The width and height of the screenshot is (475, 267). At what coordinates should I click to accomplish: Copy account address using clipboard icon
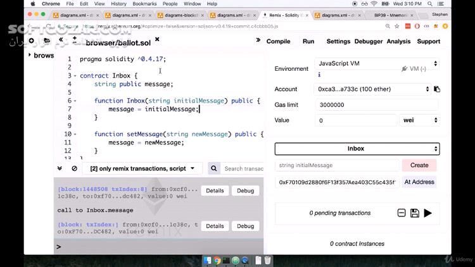coord(437,89)
